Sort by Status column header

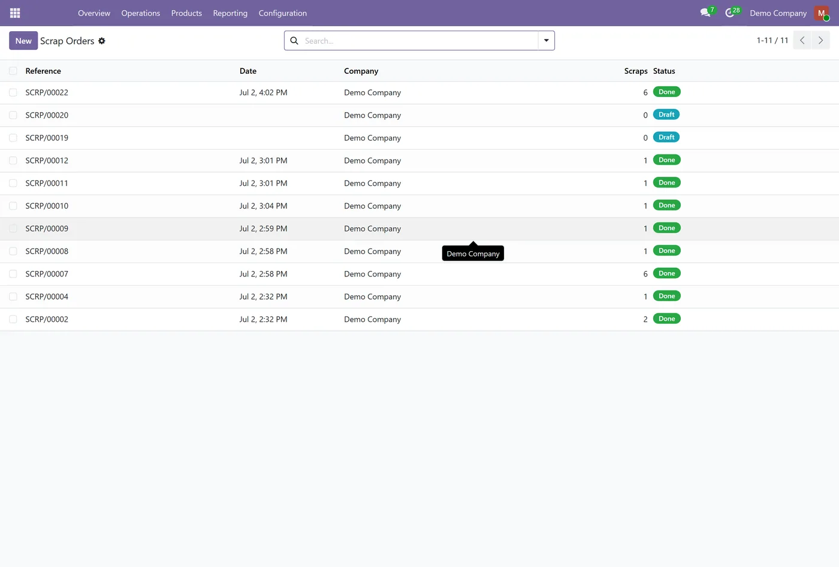[664, 71]
